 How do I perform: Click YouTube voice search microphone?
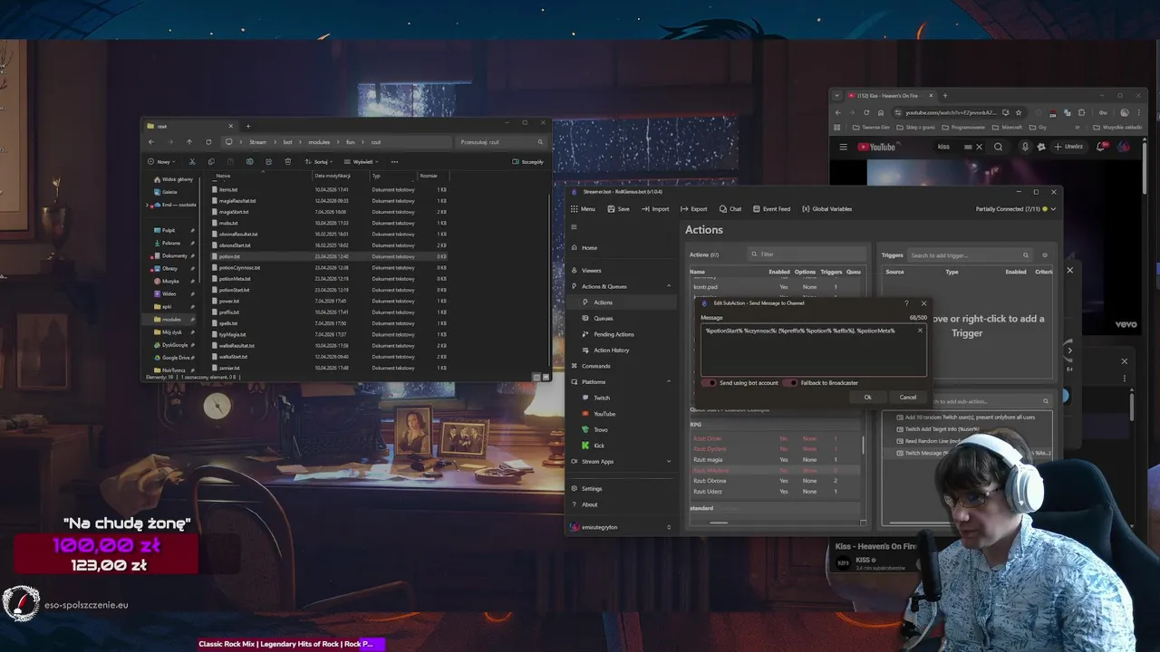click(1025, 147)
